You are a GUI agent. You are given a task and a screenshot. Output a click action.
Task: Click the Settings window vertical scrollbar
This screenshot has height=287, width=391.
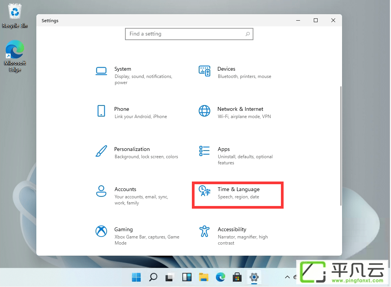[x=341, y=146]
